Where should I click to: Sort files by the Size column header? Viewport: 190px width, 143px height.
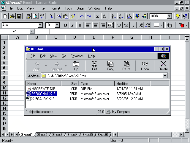(x=70, y=84)
